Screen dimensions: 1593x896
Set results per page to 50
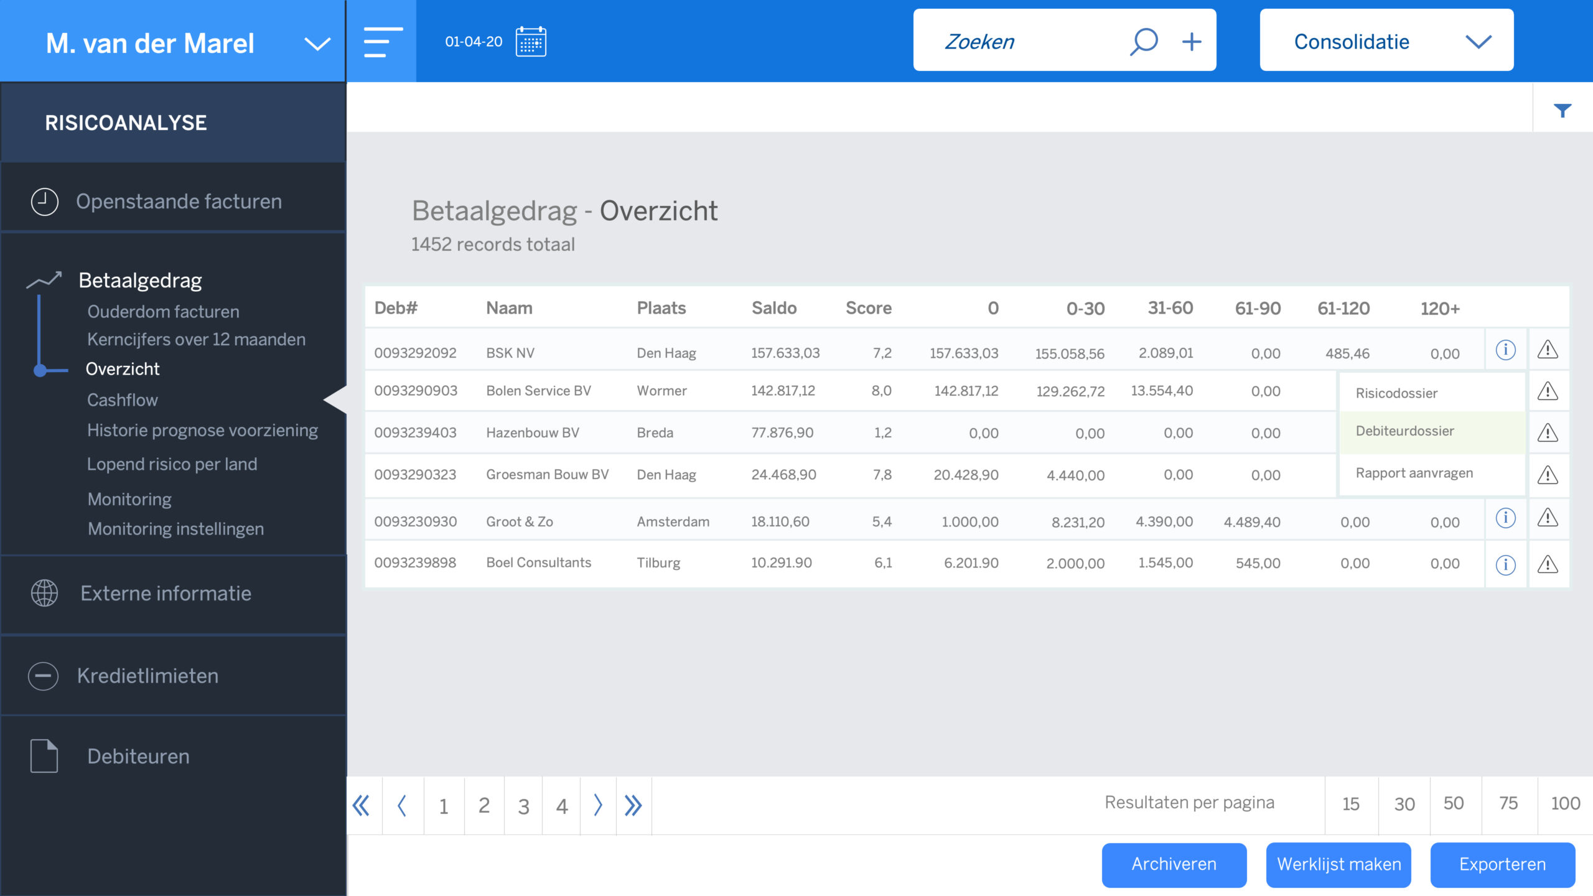pyautogui.click(x=1454, y=803)
